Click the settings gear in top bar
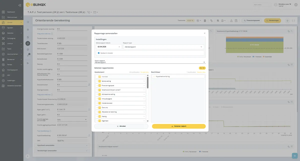This screenshot has height=161, width=300. pos(296,4)
